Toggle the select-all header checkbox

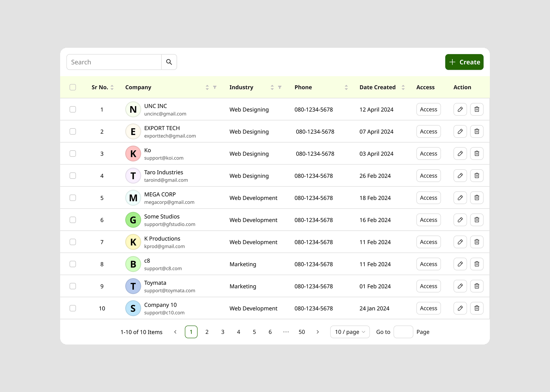pyautogui.click(x=73, y=87)
